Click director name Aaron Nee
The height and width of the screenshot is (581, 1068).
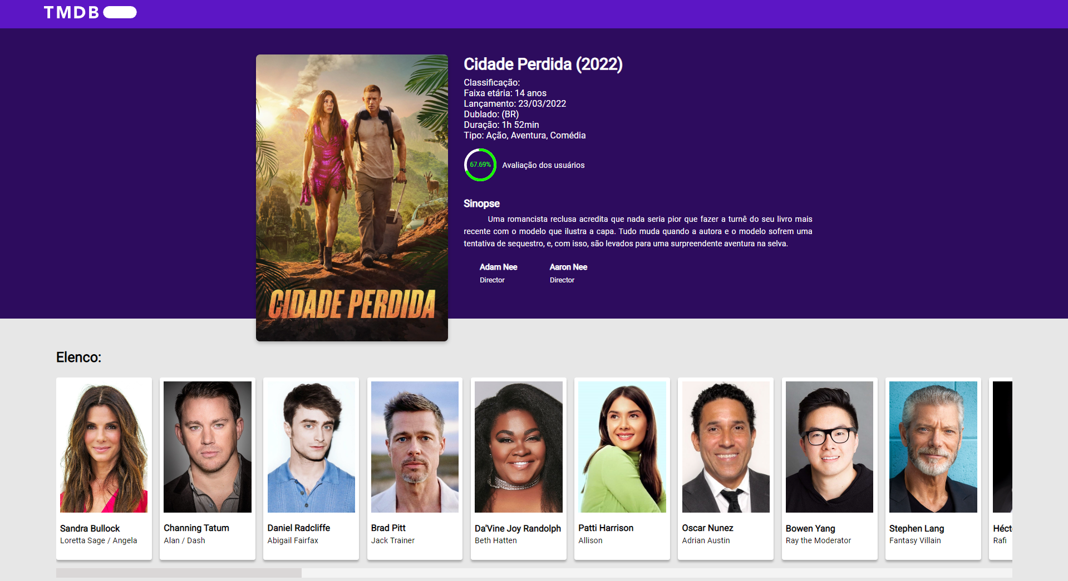pyautogui.click(x=568, y=267)
